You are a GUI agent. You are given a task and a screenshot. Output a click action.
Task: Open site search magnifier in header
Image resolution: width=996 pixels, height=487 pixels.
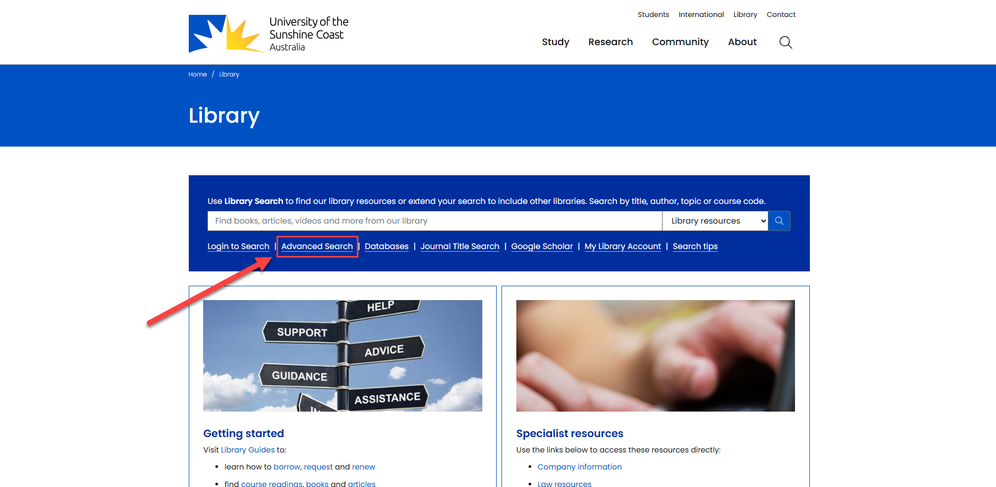click(x=785, y=42)
